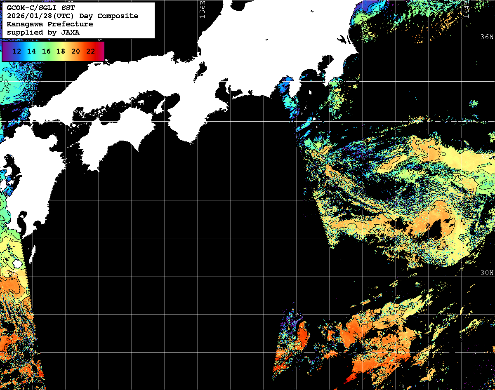This screenshot has width=495, height=390.
Task: Select the 2026/01/28(UTC) Day Composite date line
Action: [73, 16]
